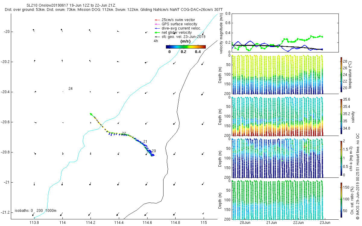The width and height of the screenshot is (362, 226).
Task: Click the Ox. sat. ratio colorbar
Action: tap(341, 199)
